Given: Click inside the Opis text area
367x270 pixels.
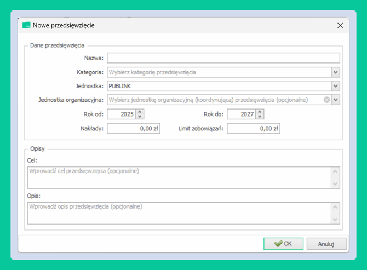Looking at the screenshot, I should pos(179,213).
